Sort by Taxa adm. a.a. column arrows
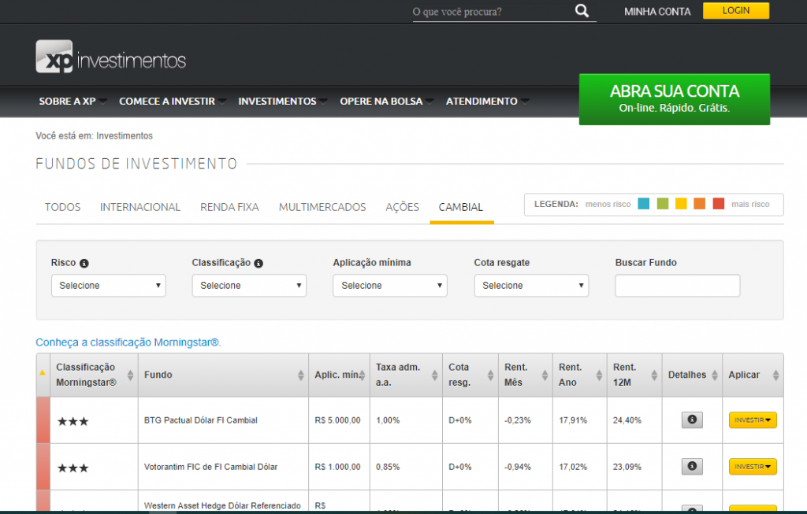The height and width of the screenshot is (514, 807). pyautogui.click(x=434, y=375)
